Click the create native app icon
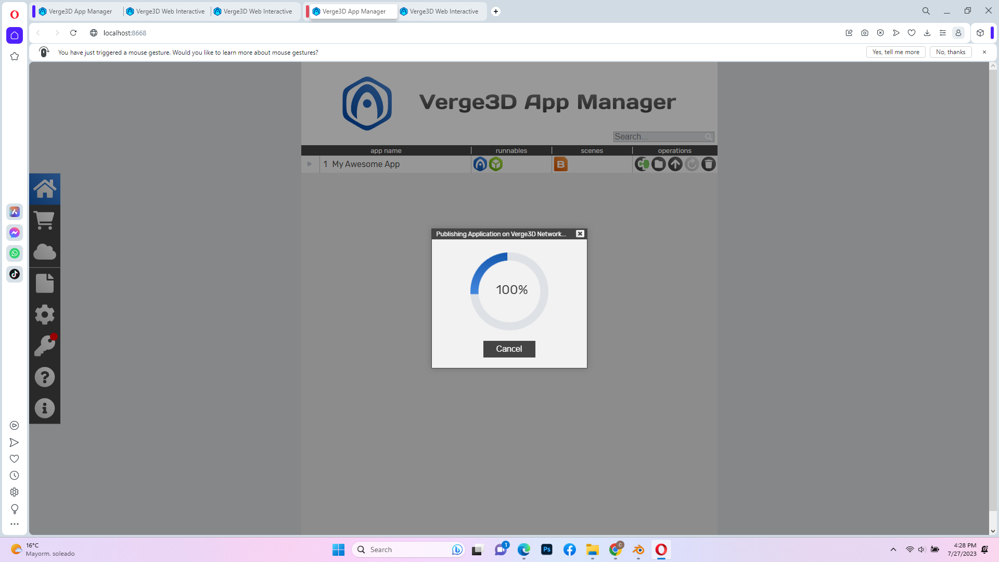999x562 pixels. pyautogui.click(x=642, y=164)
